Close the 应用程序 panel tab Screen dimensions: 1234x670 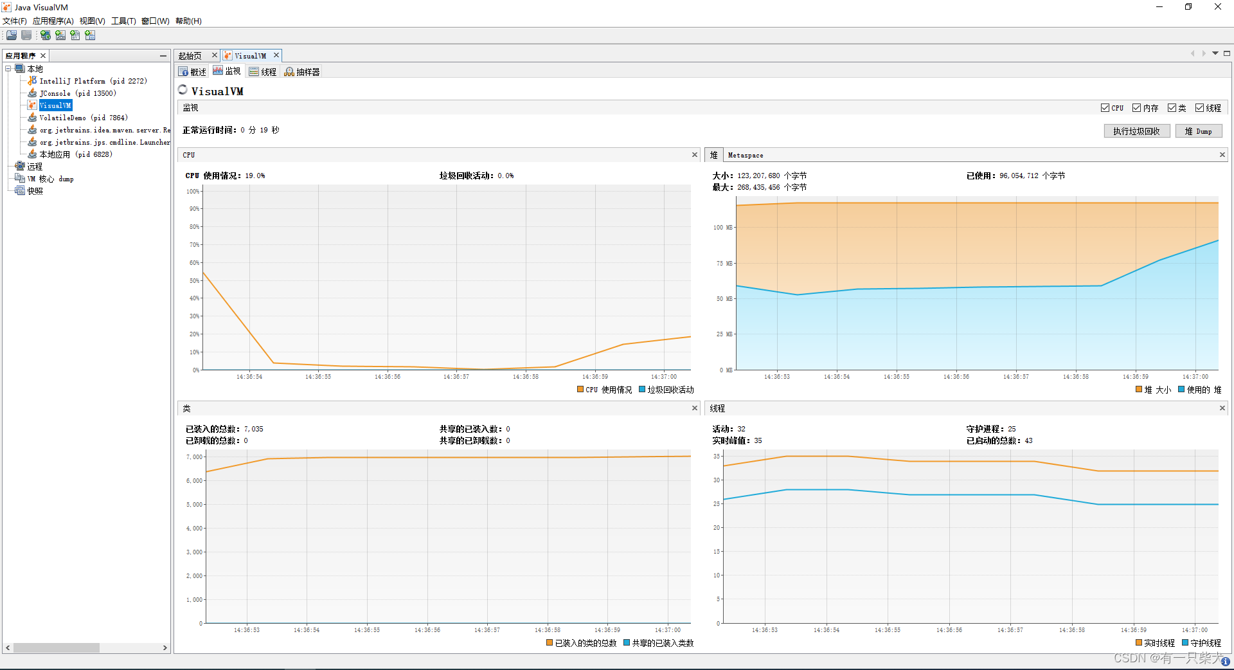(43, 56)
